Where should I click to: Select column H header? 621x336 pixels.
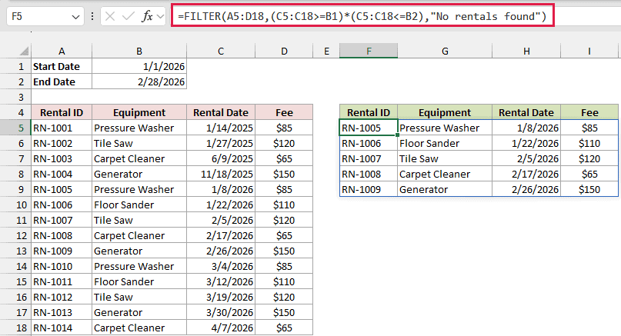pyautogui.click(x=526, y=51)
